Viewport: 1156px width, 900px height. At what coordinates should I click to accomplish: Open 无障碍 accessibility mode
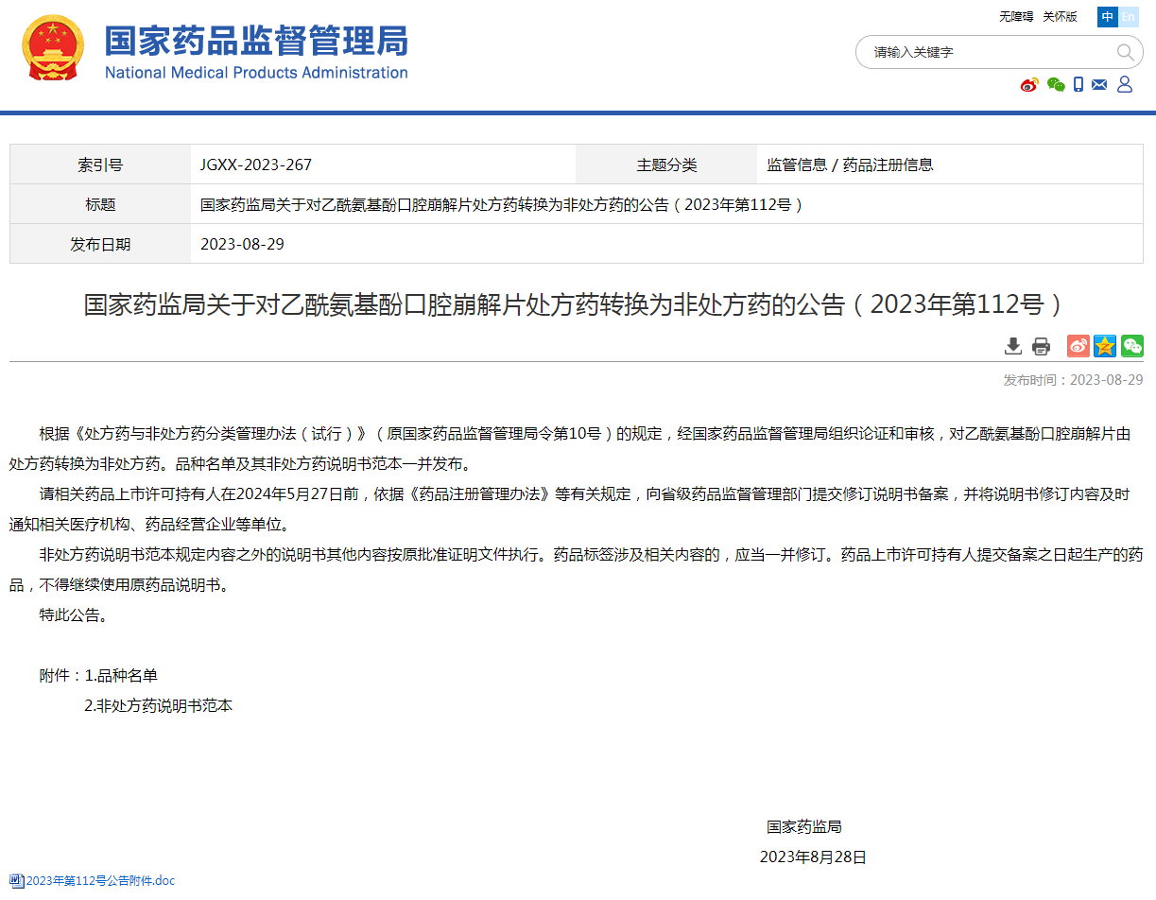coord(1016,17)
